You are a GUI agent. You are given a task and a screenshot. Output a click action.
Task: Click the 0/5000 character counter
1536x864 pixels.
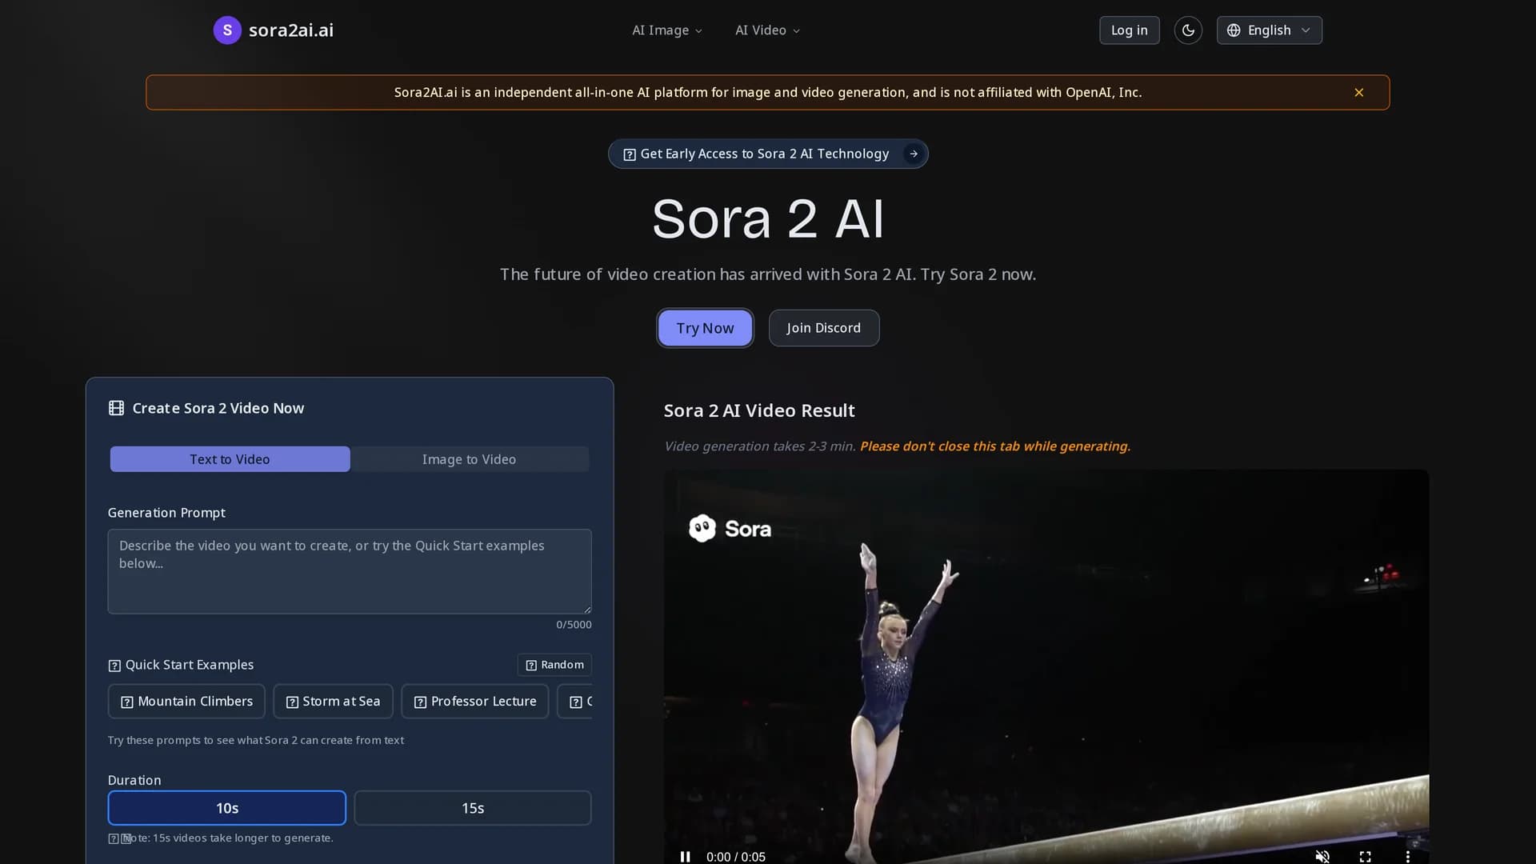[x=574, y=625]
